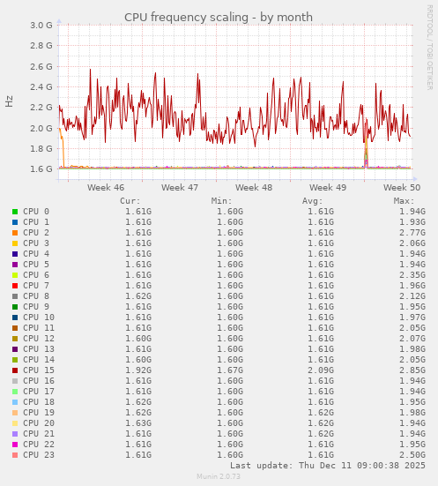Click the CPU 8 legend label

coord(36,296)
